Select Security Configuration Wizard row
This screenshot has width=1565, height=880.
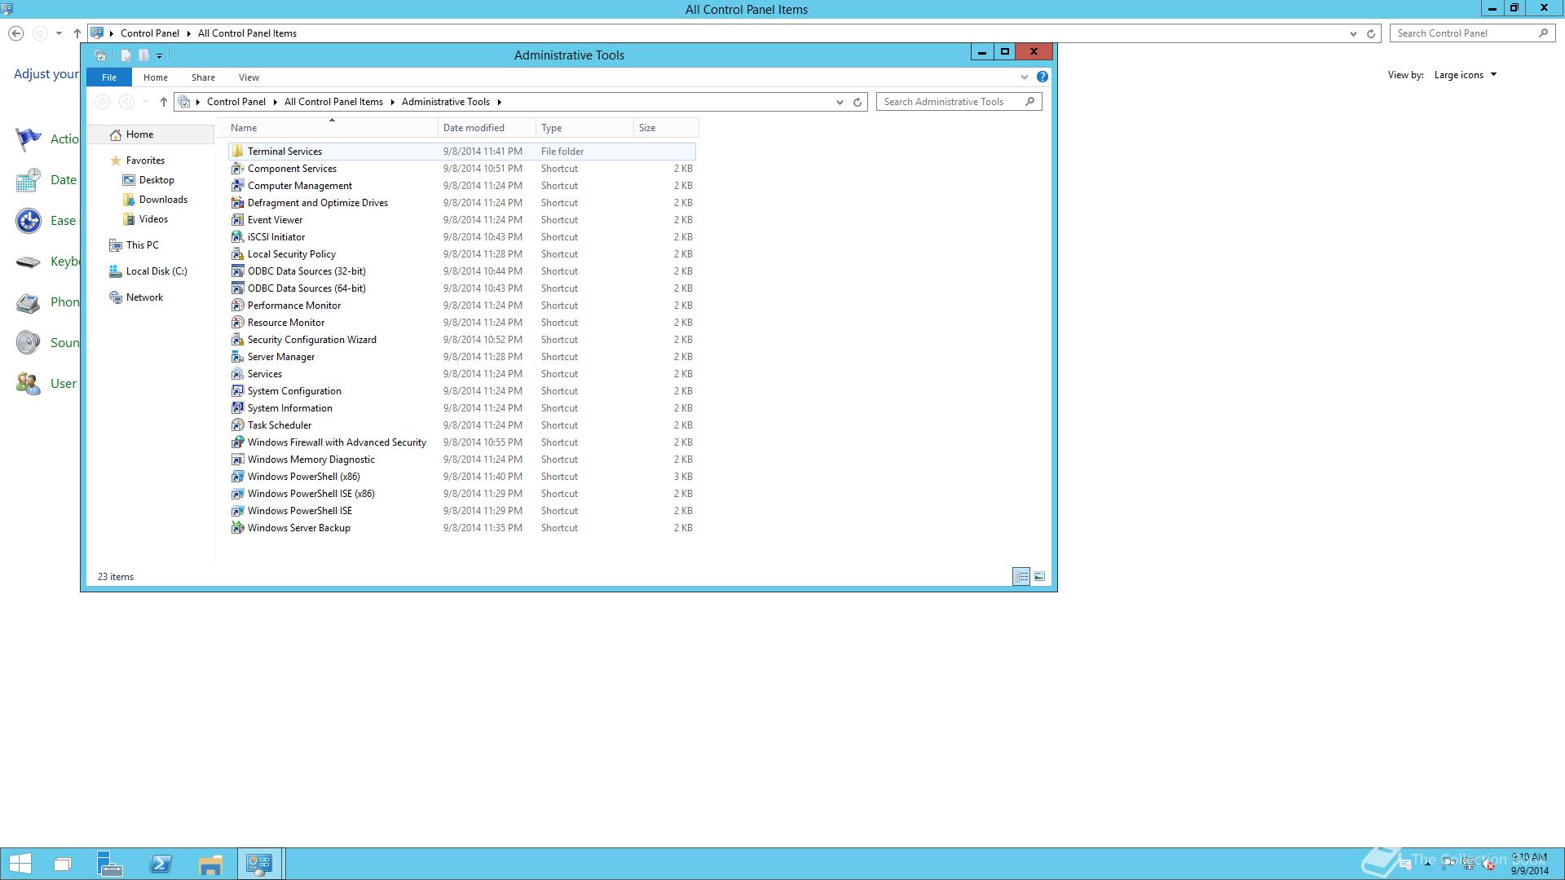[462, 340]
